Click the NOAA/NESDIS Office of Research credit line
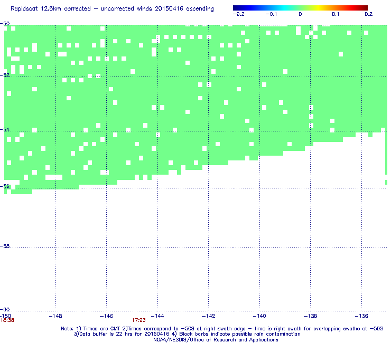Screen dimensions: 391x343 [216, 340]
